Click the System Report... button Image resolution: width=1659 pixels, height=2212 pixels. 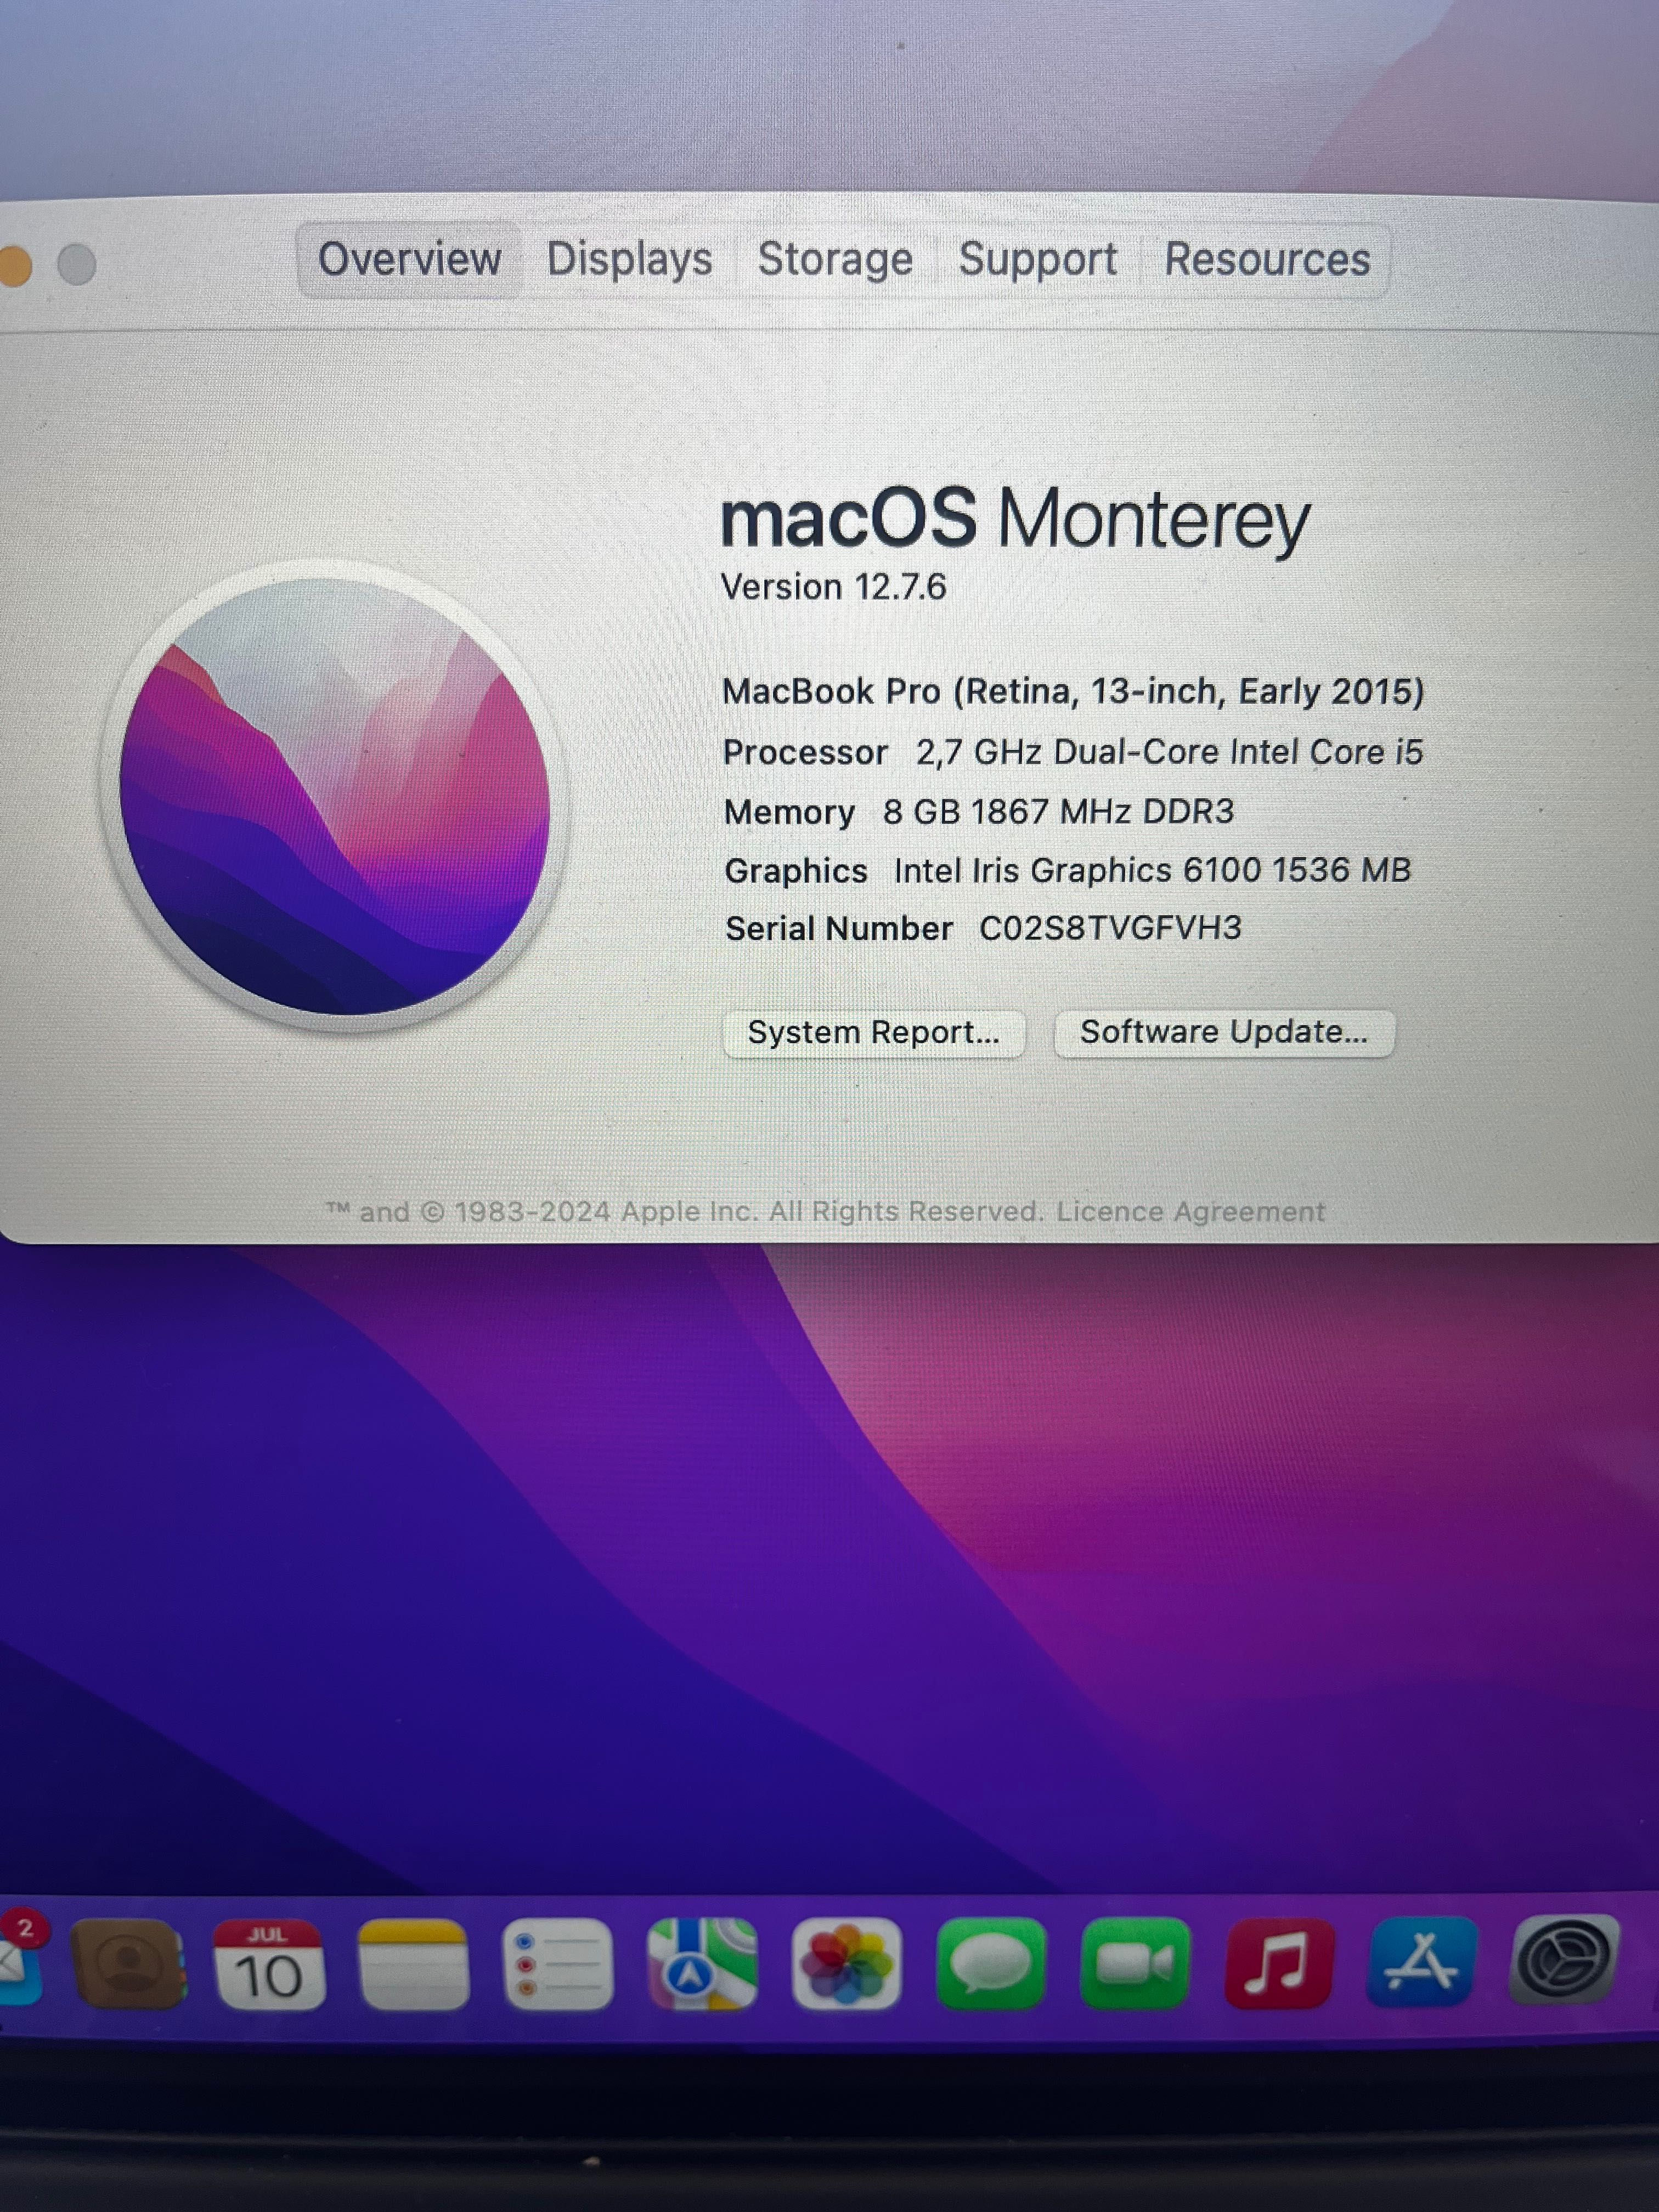874,1033
